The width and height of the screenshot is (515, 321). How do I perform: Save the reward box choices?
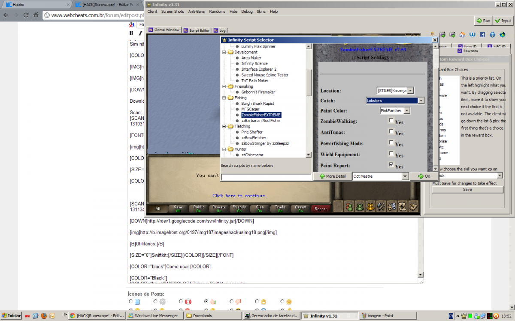point(467,190)
